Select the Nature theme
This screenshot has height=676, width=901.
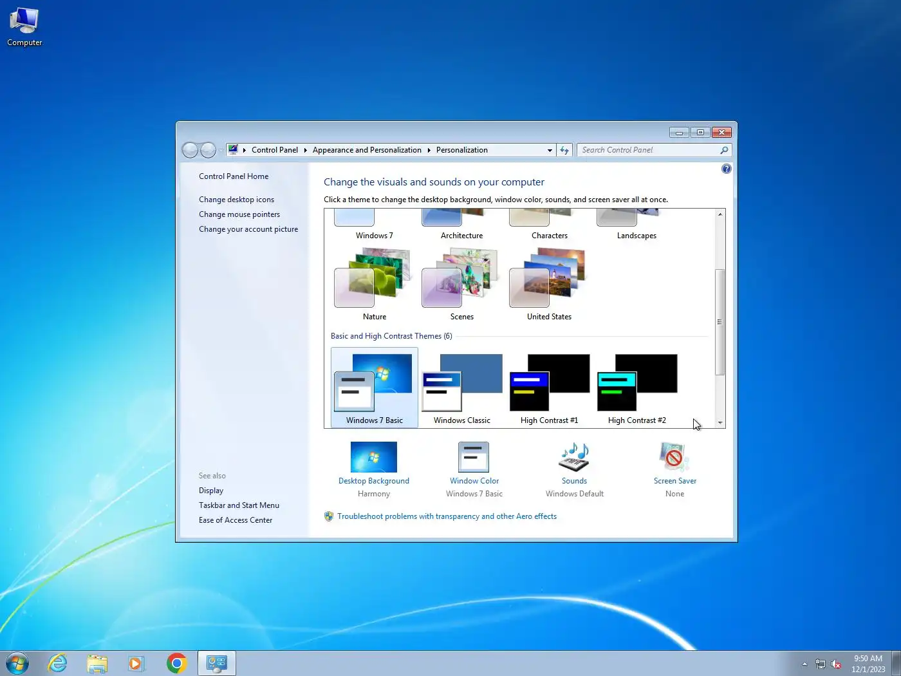point(374,283)
